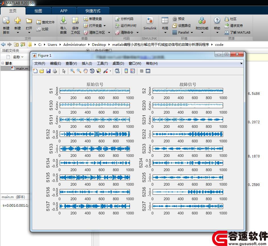
Task: Switch to the APP ribbon tab
Action: click(64, 11)
